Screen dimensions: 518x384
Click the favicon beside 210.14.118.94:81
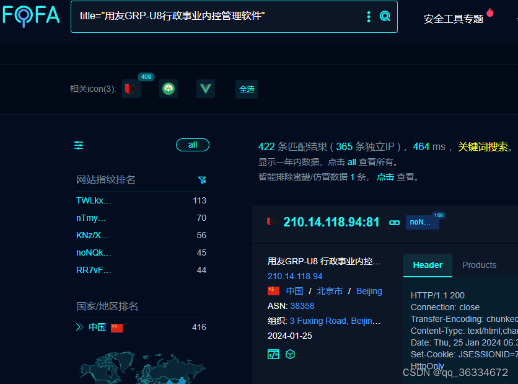click(x=271, y=221)
